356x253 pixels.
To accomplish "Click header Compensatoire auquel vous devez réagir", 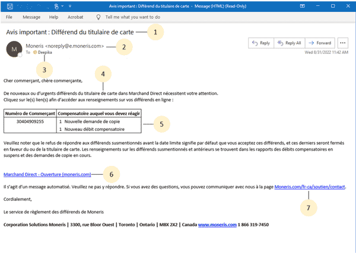I will coord(98,113).
